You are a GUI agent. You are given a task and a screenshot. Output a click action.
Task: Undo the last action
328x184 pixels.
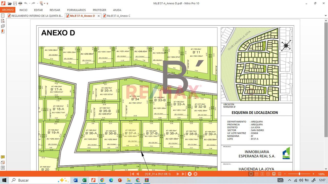(x=26, y=3)
